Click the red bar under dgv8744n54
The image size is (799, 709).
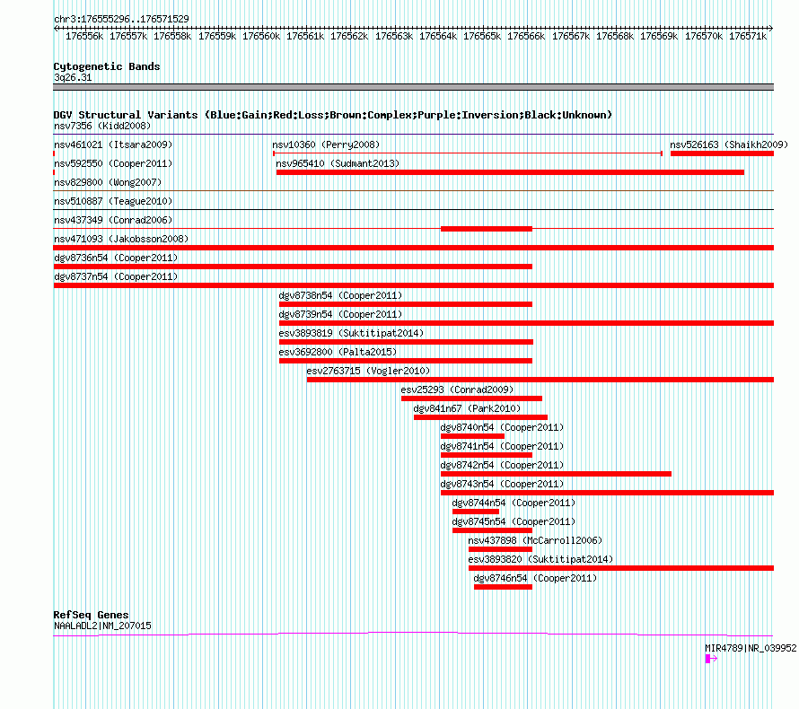476,512
